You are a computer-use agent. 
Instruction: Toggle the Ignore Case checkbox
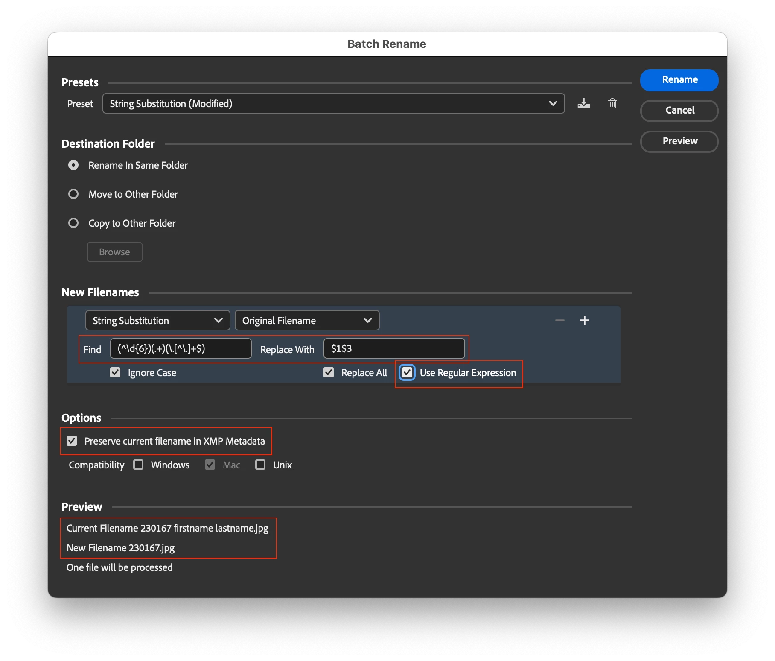(x=115, y=372)
